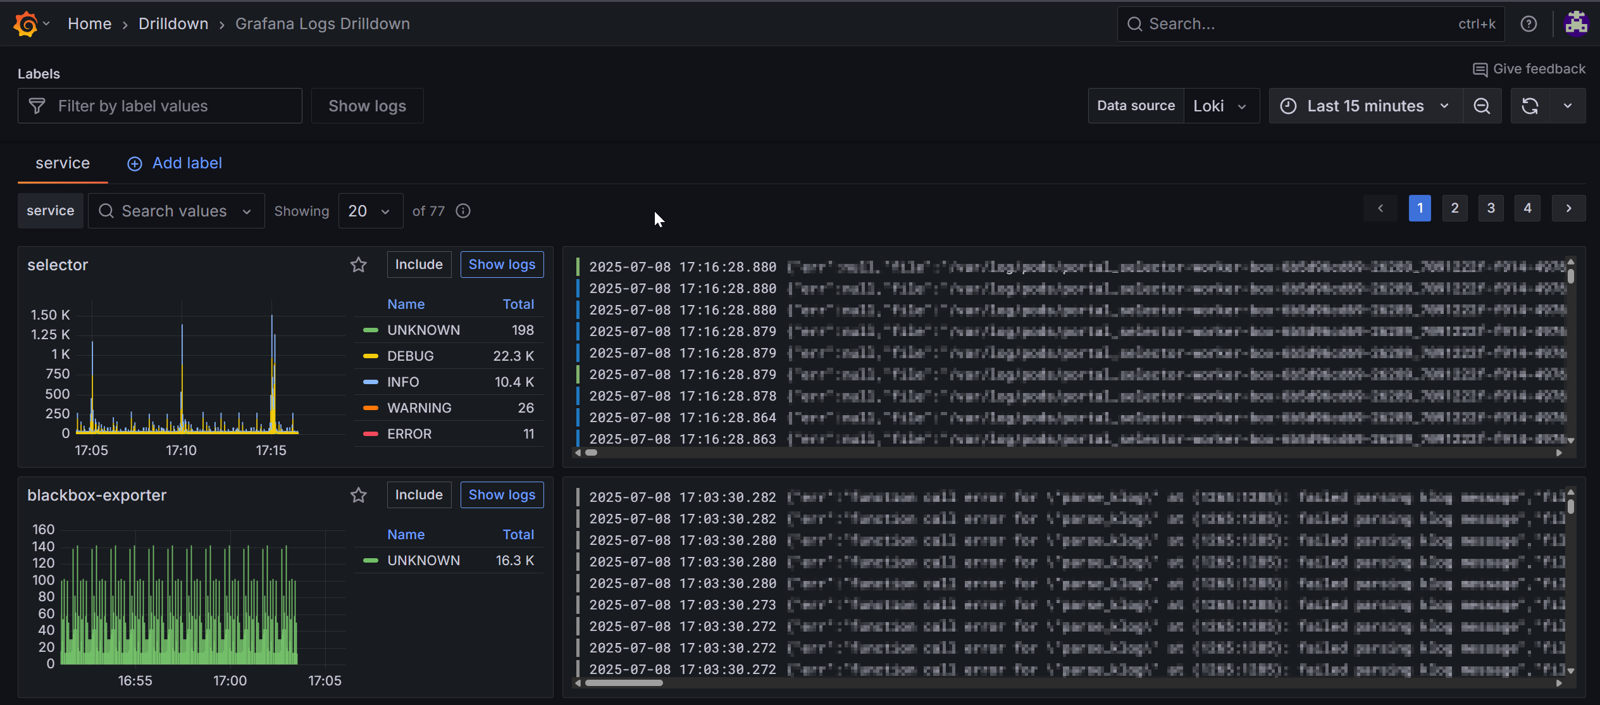Select page 2 in pagination
Viewport: 1600px width, 705px height.
1454,208
